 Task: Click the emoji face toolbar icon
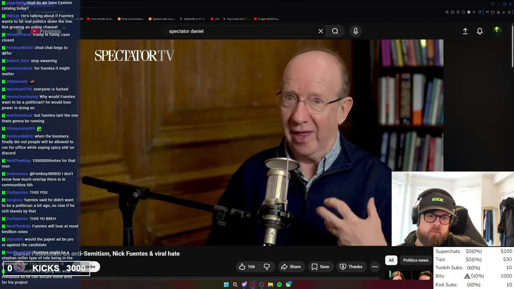pos(453,12)
